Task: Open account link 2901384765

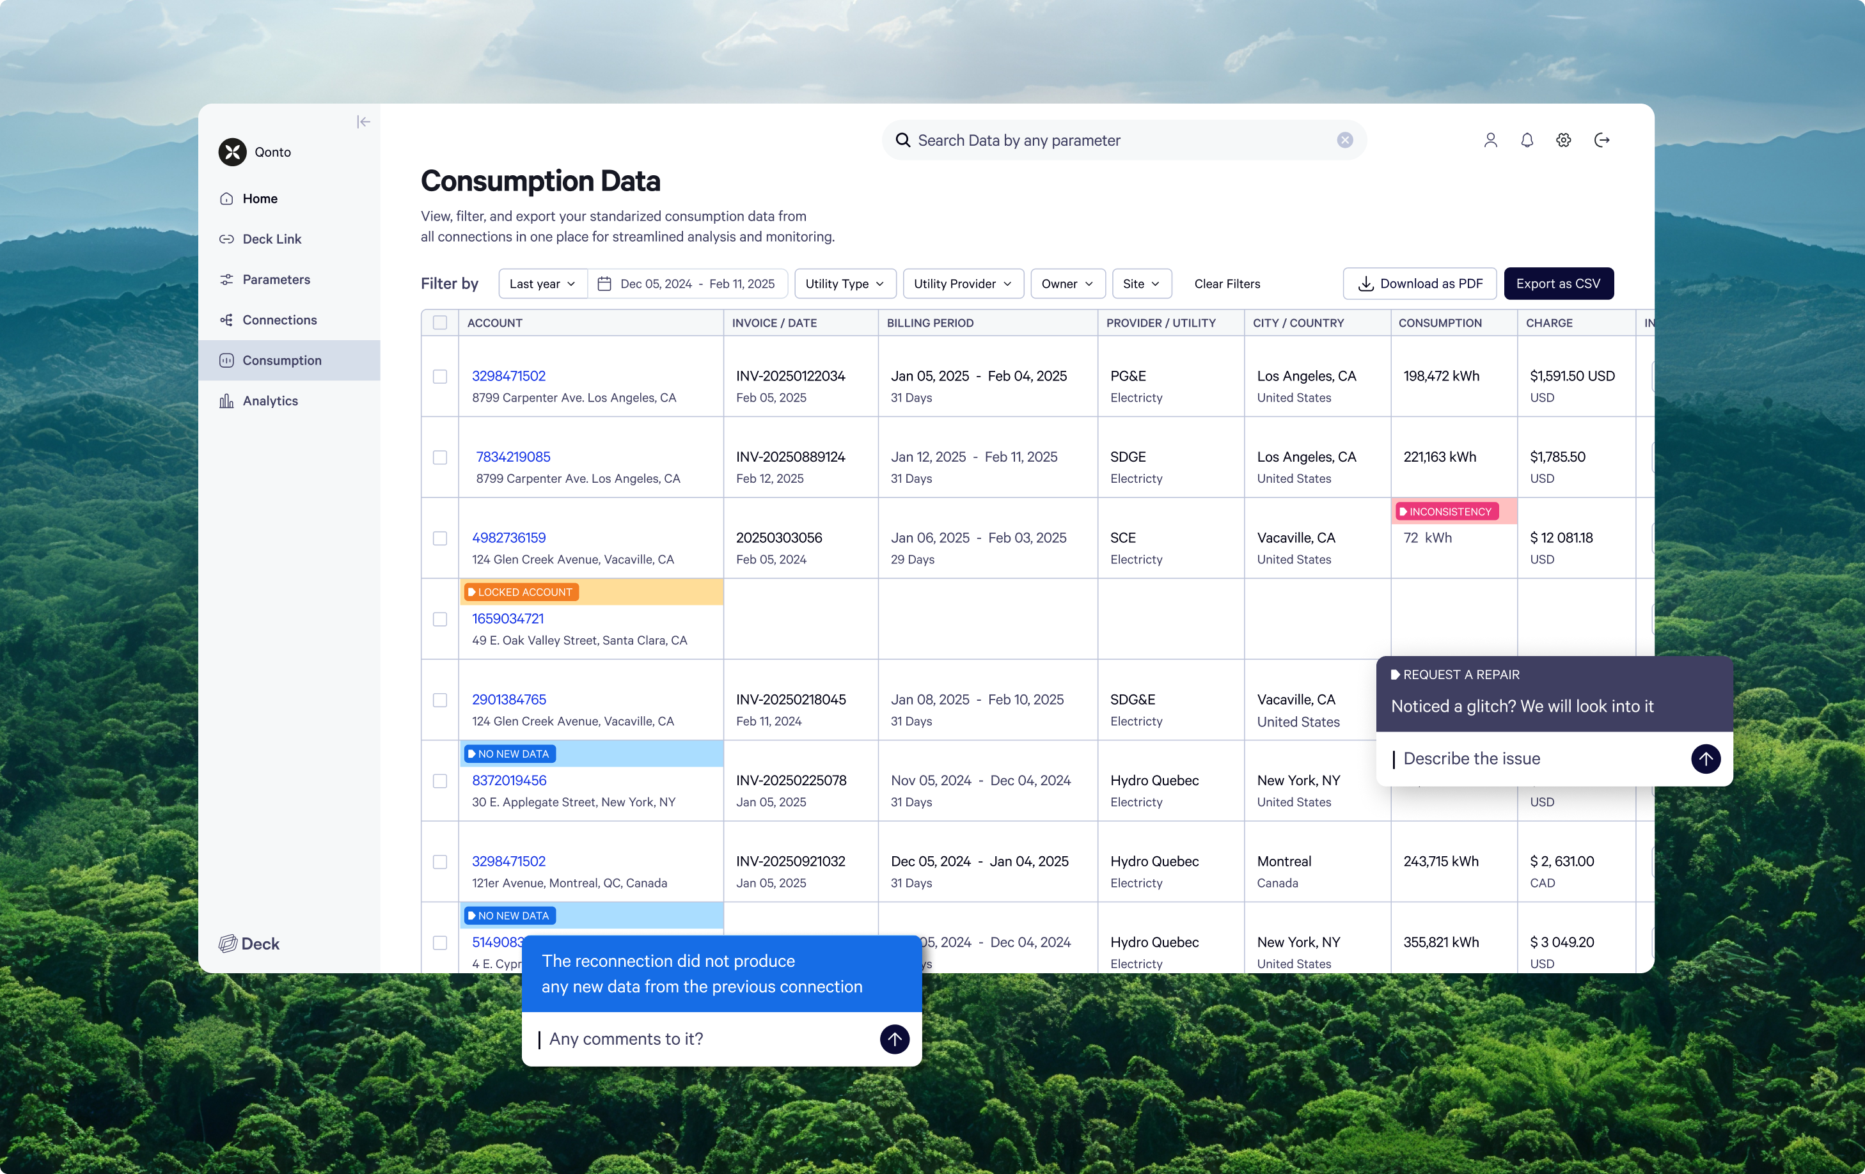Action: point(509,700)
